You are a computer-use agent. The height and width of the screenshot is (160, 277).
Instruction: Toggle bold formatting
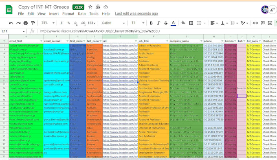tap(151, 23)
